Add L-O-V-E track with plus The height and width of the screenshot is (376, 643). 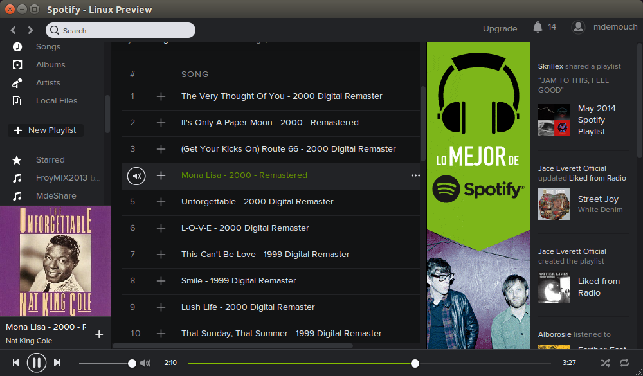tap(161, 228)
